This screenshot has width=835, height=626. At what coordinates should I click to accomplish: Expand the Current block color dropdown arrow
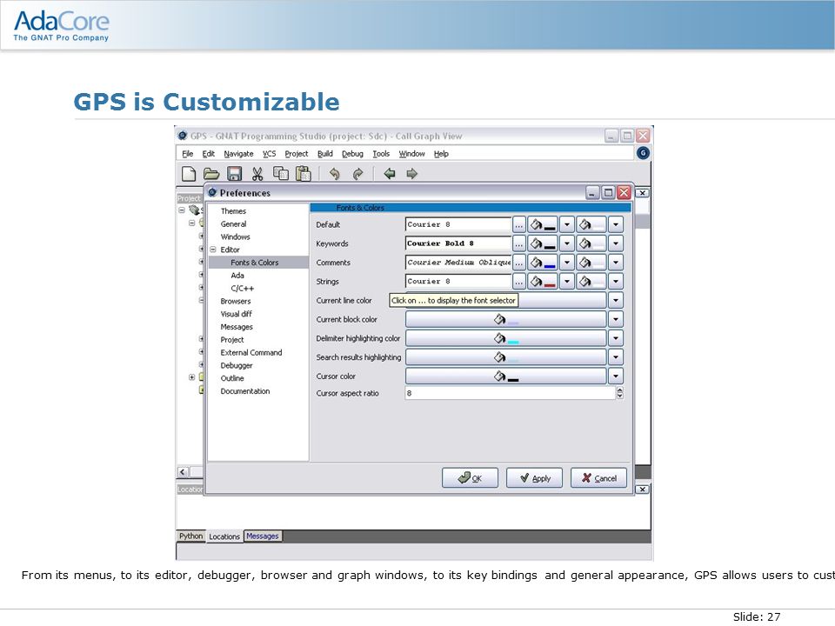[x=616, y=319]
